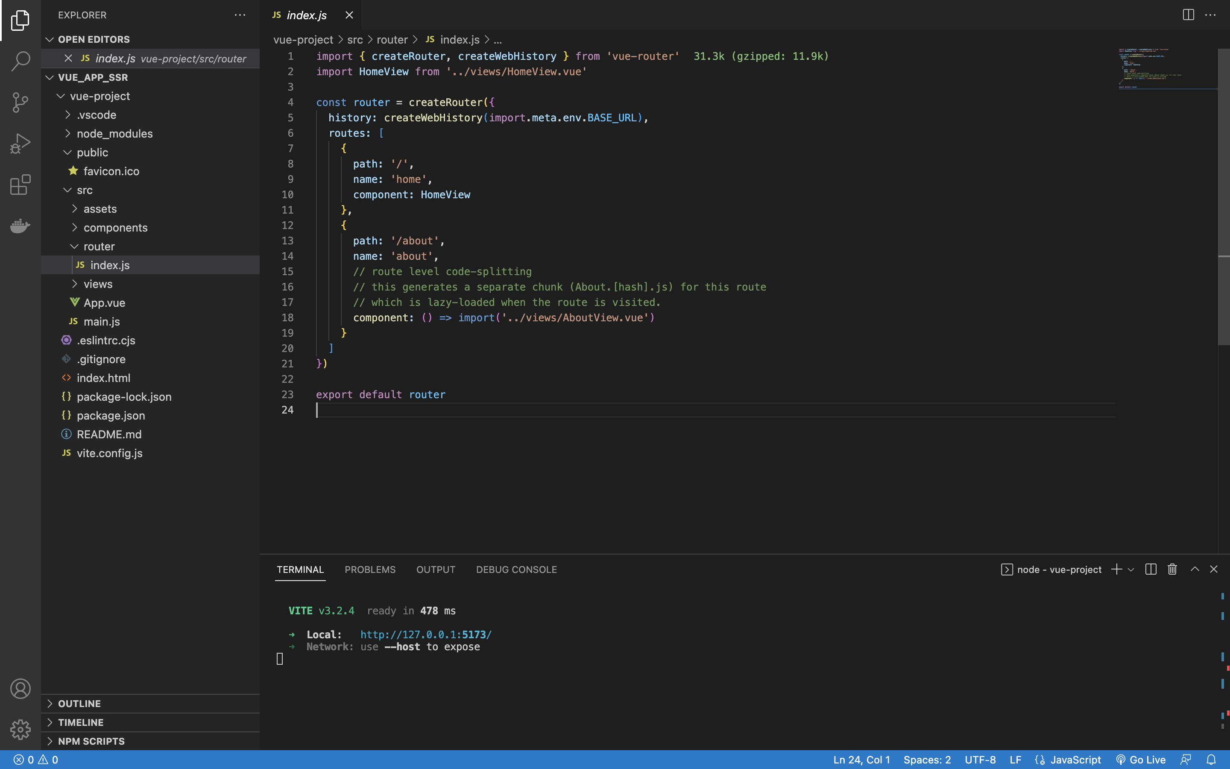This screenshot has height=769, width=1230.
Task: Collapse the router folder
Action: (150, 247)
